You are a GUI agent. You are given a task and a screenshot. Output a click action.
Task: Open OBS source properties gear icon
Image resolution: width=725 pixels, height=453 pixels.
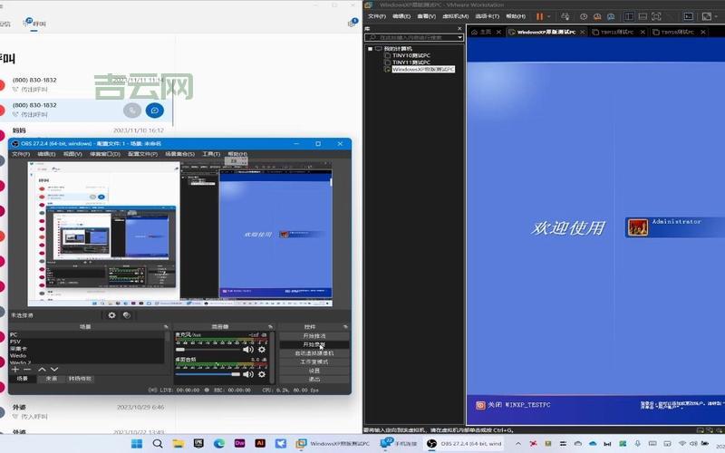coord(111,315)
